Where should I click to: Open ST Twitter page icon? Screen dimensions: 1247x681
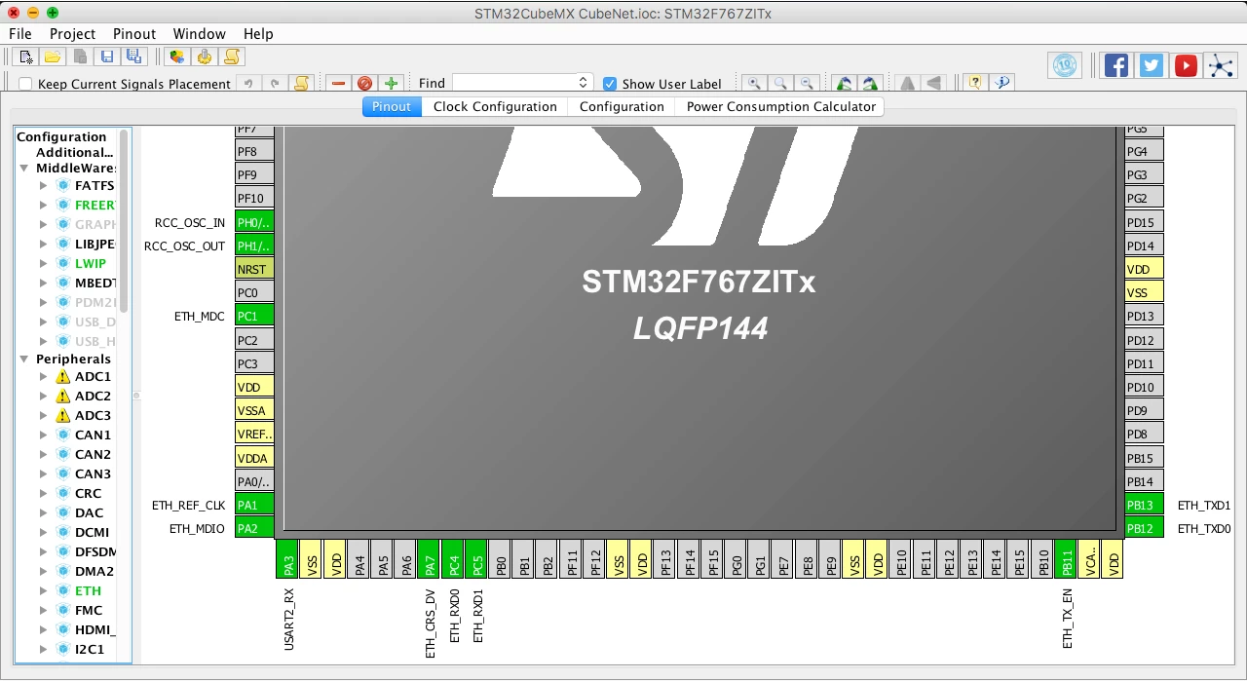point(1152,65)
